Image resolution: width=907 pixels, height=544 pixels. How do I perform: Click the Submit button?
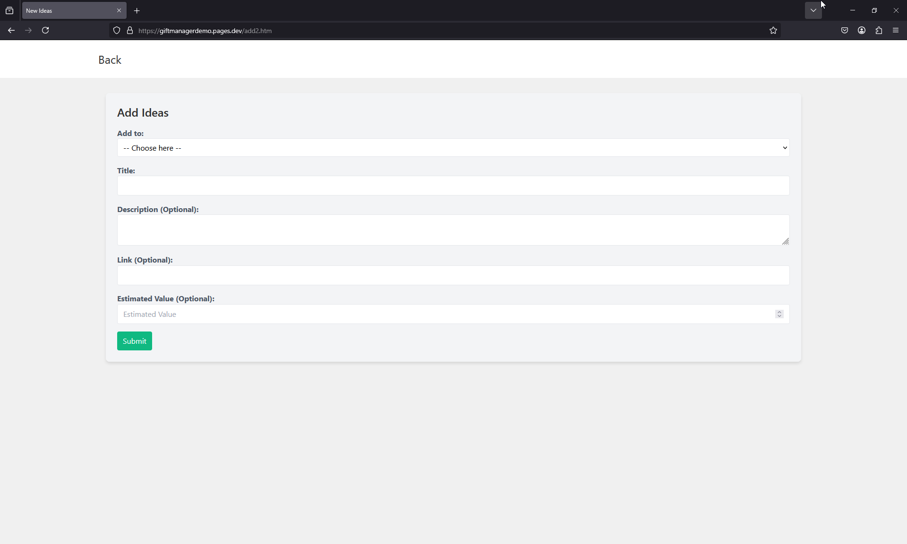[x=134, y=340]
